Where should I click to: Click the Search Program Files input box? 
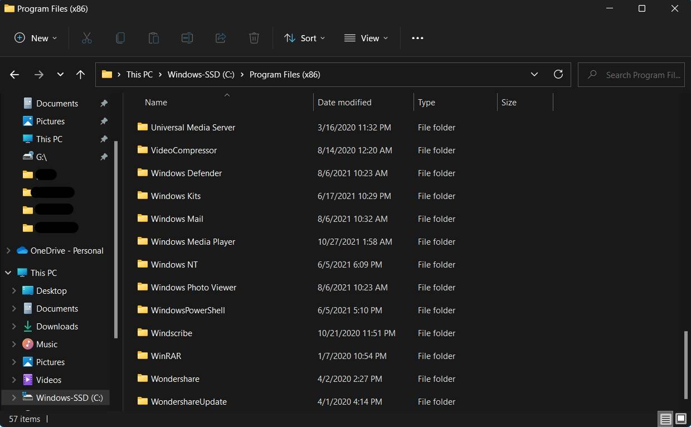coord(637,75)
